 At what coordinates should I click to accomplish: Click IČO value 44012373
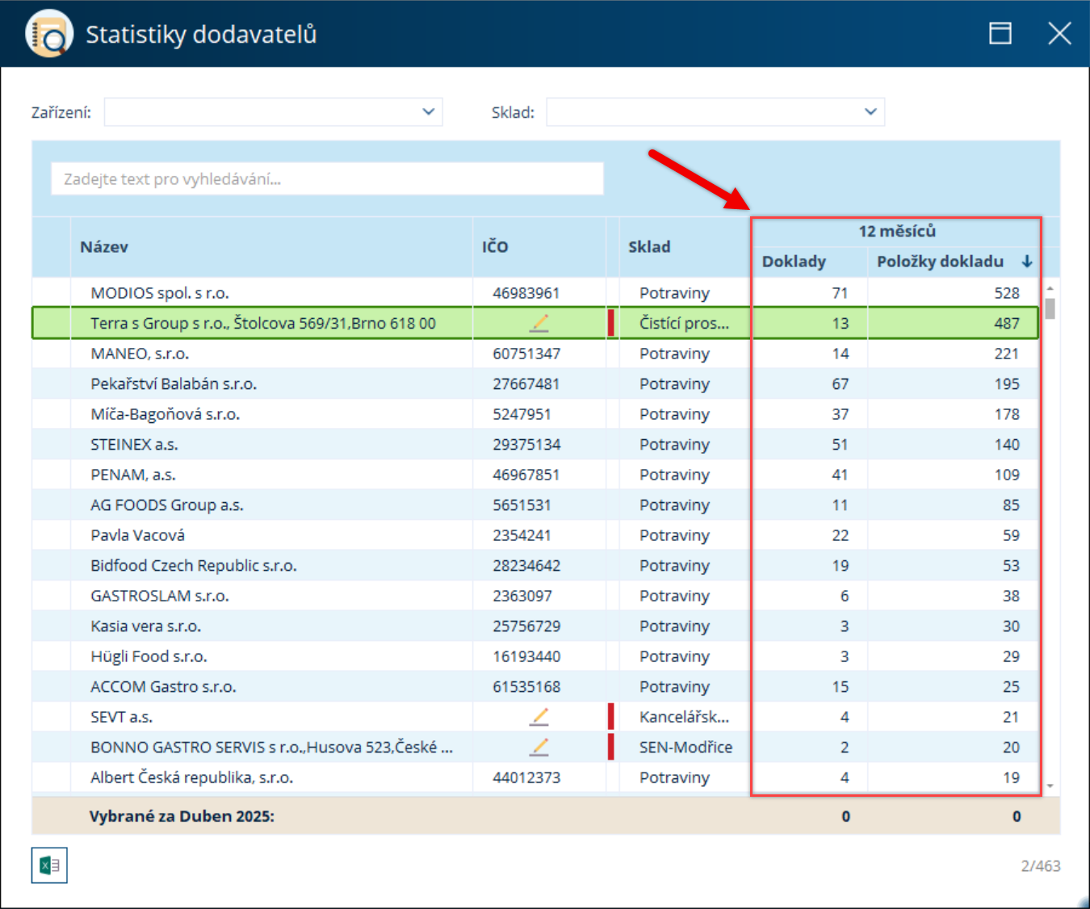click(x=526, y=777)
